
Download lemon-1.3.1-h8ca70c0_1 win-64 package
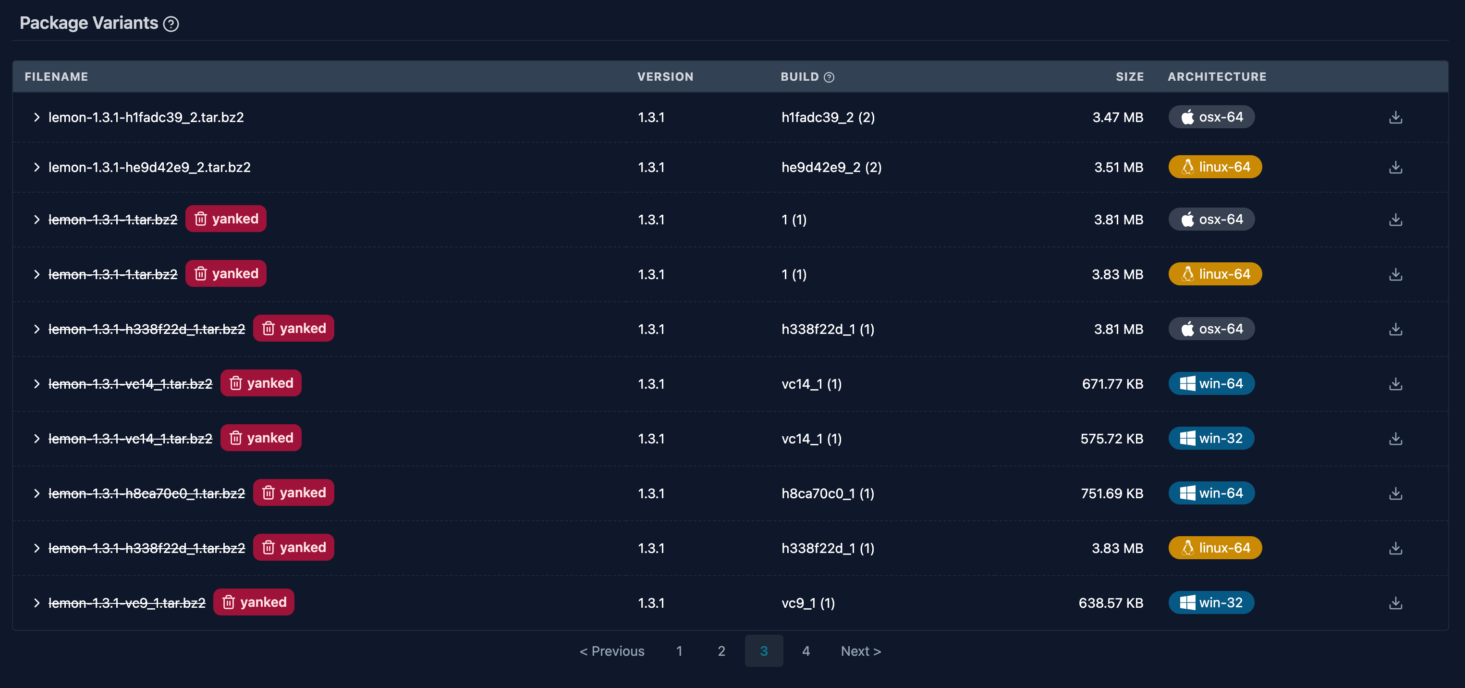[1396, 492]
